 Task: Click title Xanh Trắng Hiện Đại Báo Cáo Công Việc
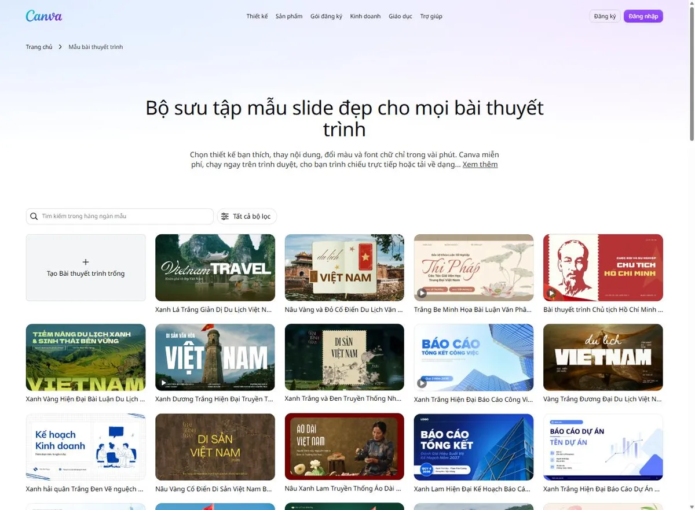point(473,400)
